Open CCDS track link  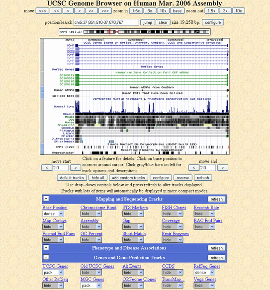pyautogui.click(x=168, y=266)
